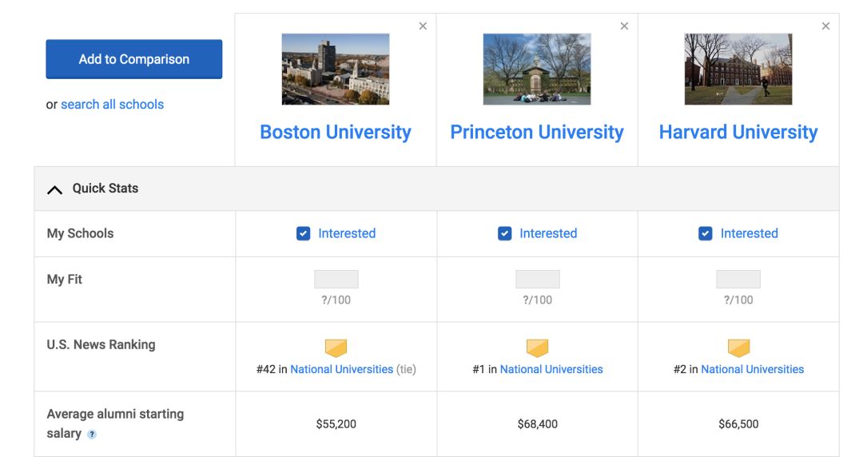The width and height of the screenshot is (863, 457).
Task: Remove Harvard University with its X icon
Action: click(825, 26)
